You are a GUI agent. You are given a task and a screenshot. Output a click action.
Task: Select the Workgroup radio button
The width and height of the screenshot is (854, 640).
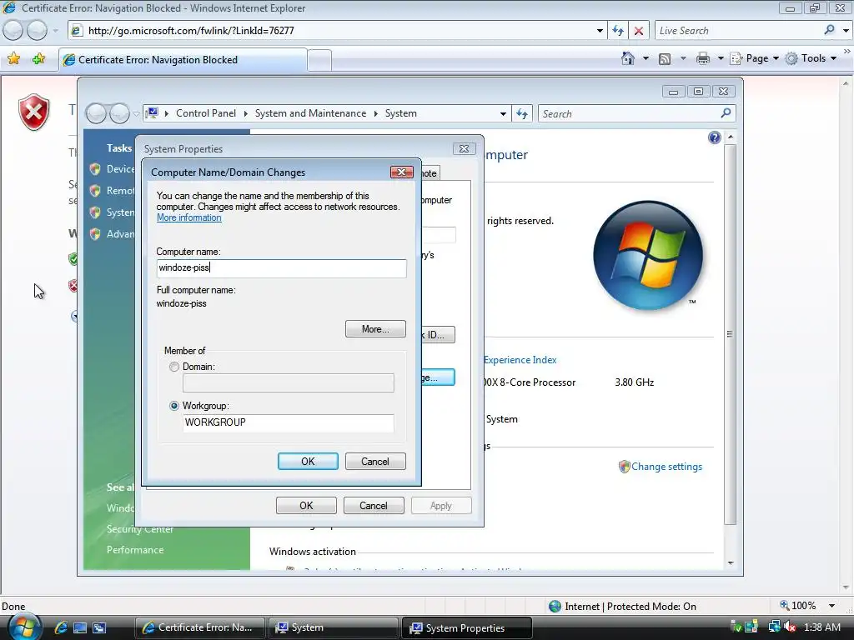click(174, 406)
